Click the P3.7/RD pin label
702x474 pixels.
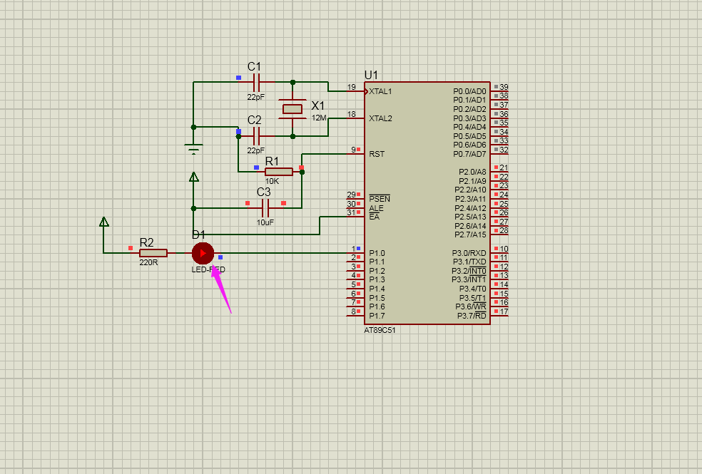472,316
